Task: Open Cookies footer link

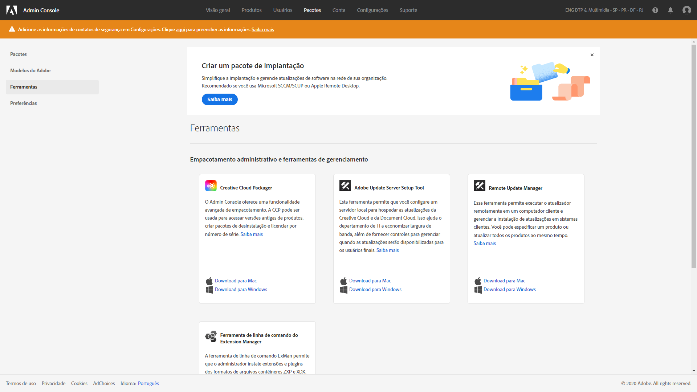Action: [x=79, y=384]
